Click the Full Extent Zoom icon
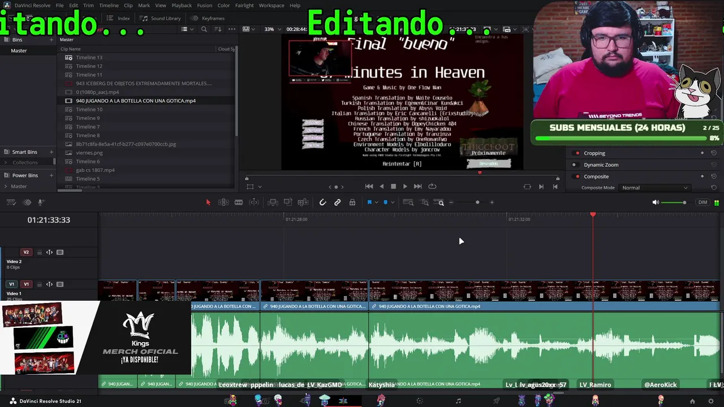The width and height of the screenshot is (724, 407). click(408, 202)
